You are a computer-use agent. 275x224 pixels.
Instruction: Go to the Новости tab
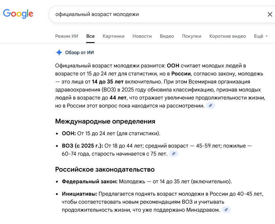[142, 36]
